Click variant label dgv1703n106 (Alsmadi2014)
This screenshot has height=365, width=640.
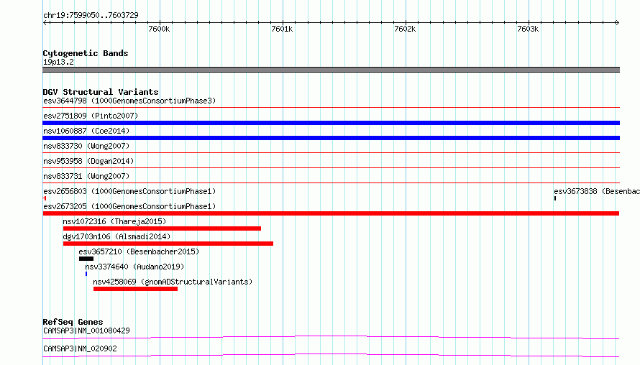[x=116, y=236]
